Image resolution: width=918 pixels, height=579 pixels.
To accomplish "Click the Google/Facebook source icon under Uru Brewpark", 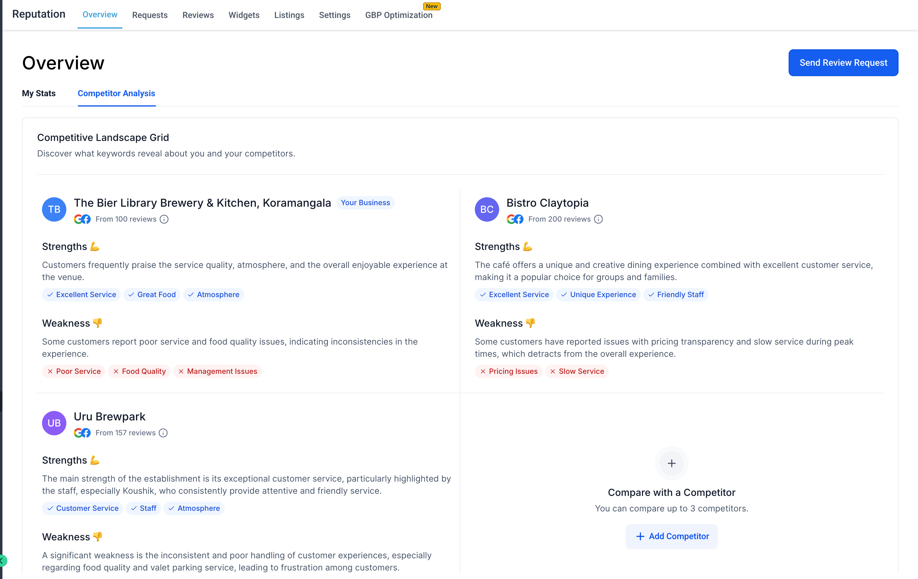I will [x=82, y=433].
